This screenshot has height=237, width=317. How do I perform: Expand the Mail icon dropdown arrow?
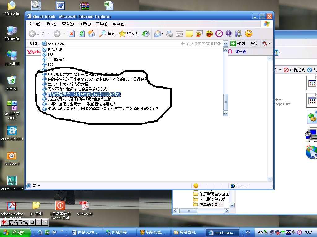coord(163,34)
